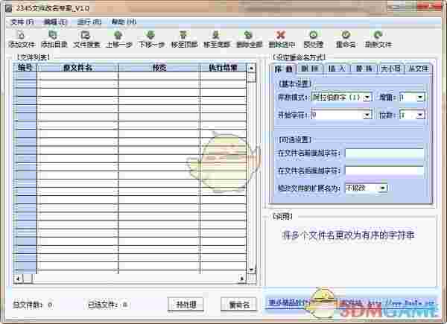Screen dimensions: 447x324
Task: Expand the extension dropdown showing 不修改
Action: point(383,188)
